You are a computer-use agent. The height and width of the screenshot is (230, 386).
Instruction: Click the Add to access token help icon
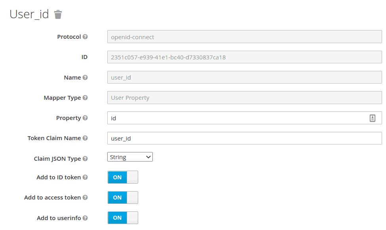coord(85,198)
